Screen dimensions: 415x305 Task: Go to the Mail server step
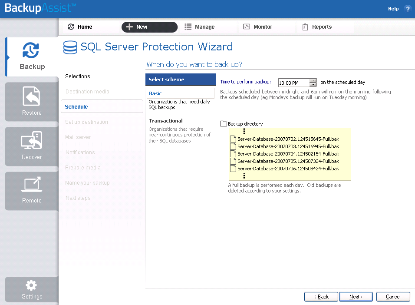tap(78, 137)
